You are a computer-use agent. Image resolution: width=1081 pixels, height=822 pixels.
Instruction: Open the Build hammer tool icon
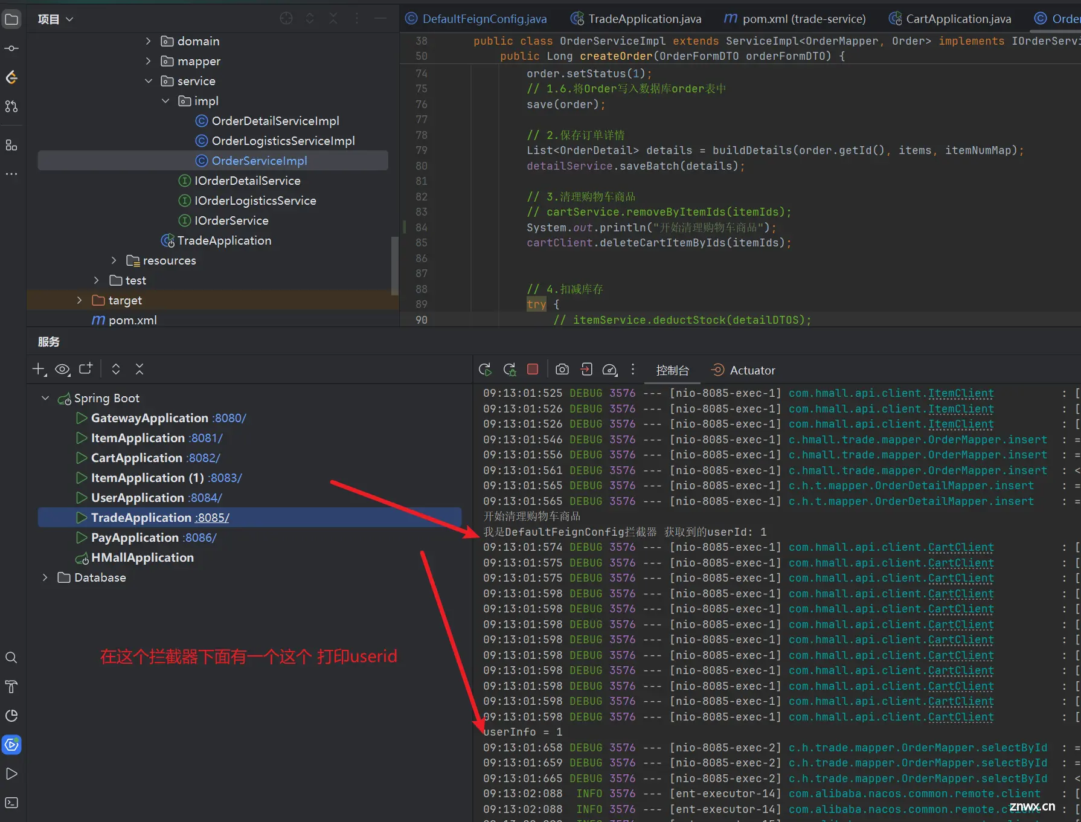click(11, 687)
